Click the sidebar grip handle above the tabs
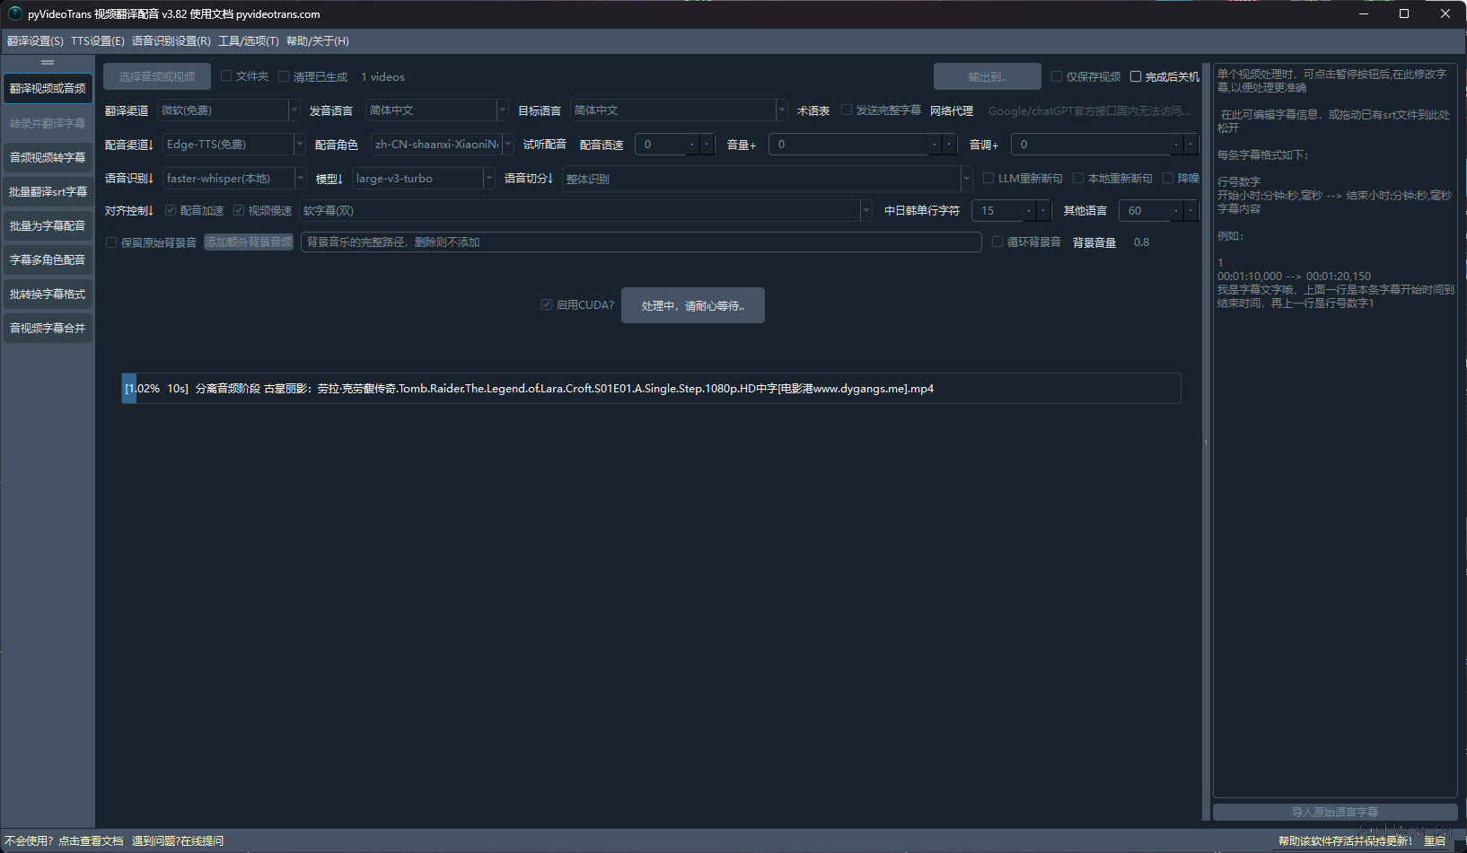This screenshot has width=1467, height=853. (48, 62)
